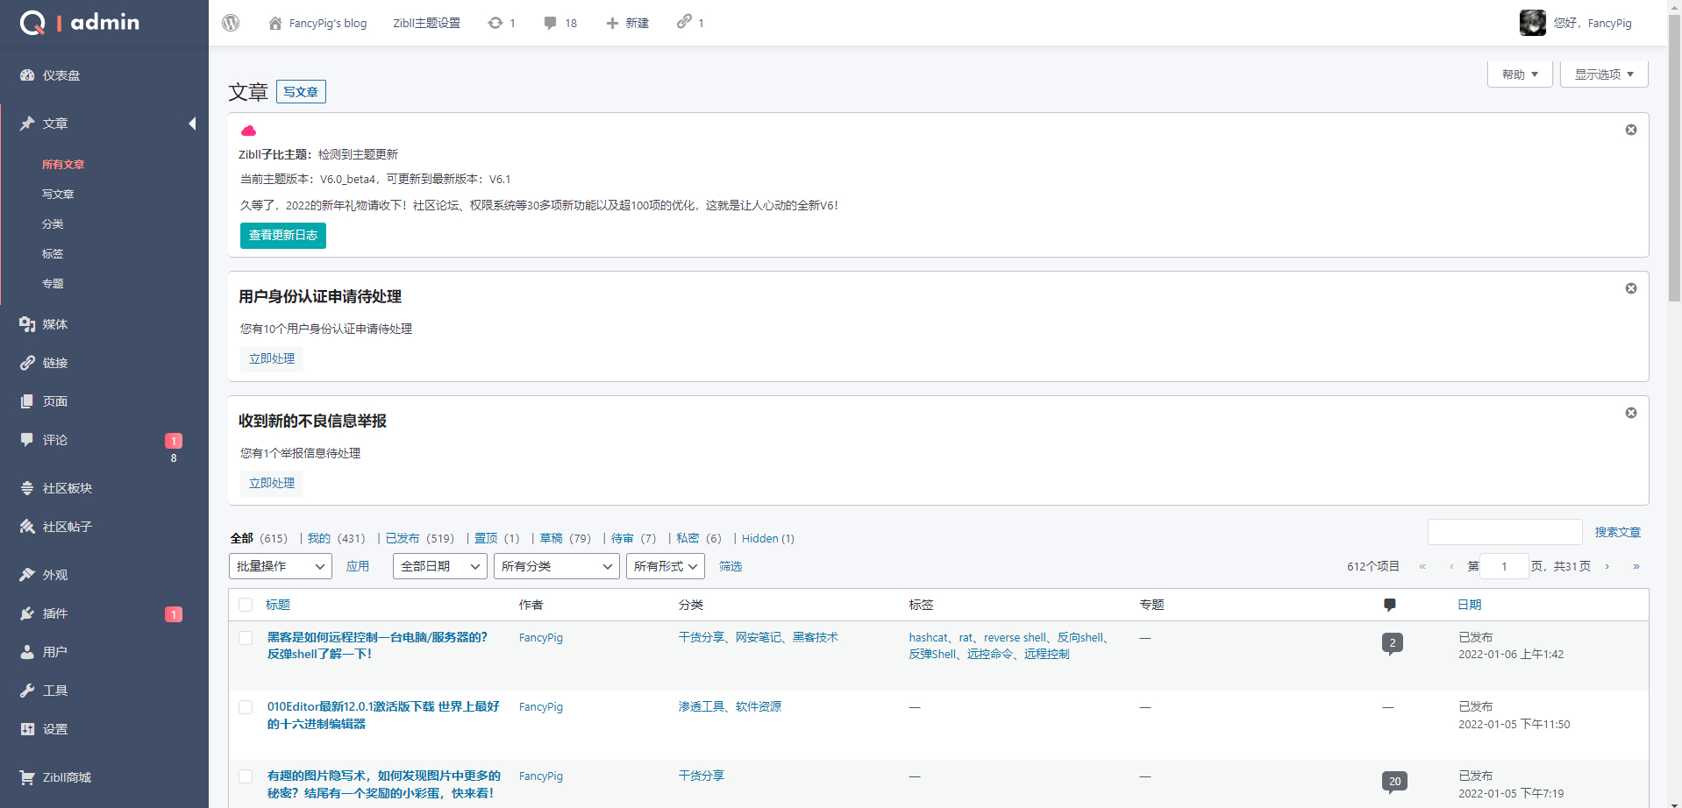Select 专题 submenu item
Screen dimensions: 1682x808
pos(53,284)
